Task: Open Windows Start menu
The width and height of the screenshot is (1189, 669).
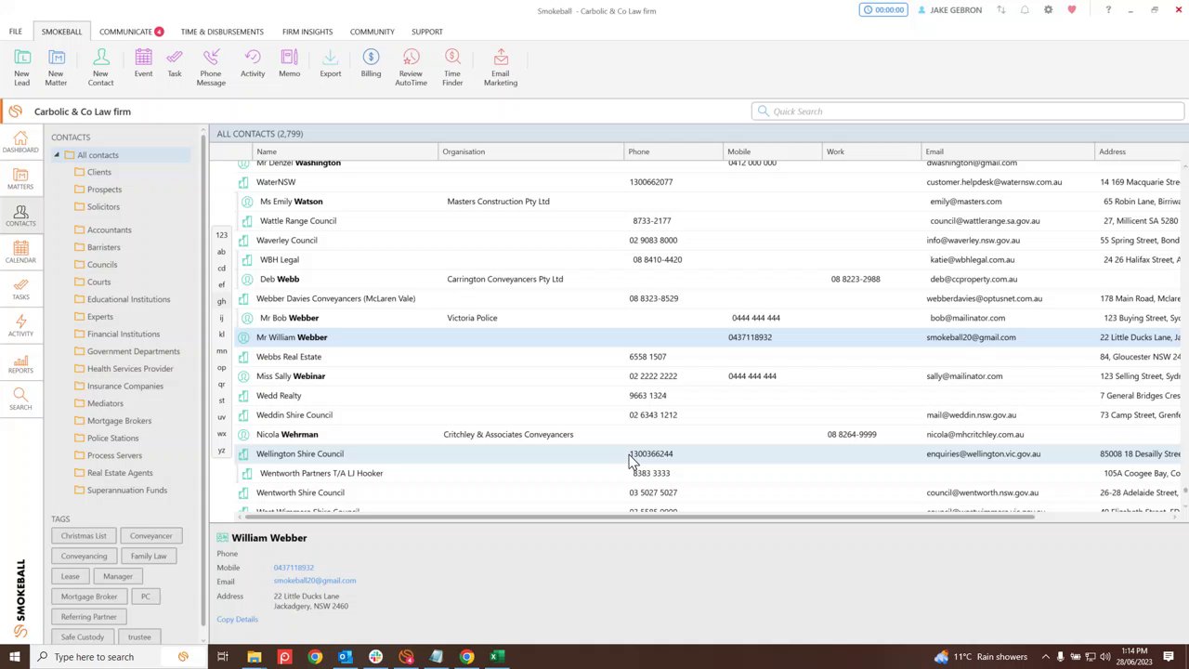Action: click(x=14, y=657)
